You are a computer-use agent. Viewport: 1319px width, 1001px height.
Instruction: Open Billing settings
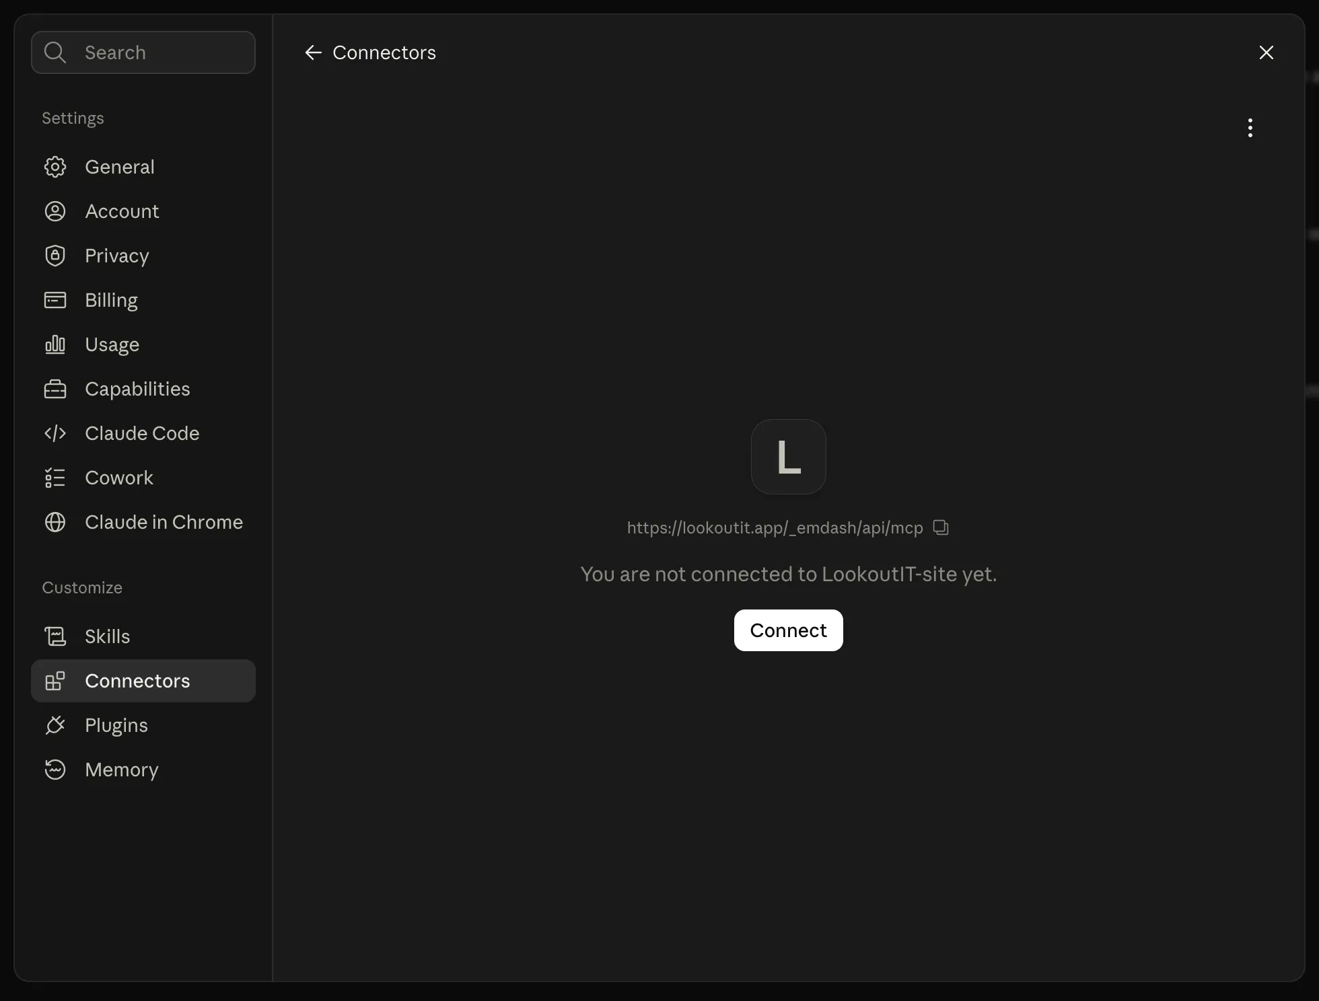[143, 300]
